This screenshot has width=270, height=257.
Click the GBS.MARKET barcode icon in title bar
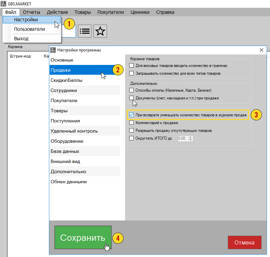(x=3, y=4)
